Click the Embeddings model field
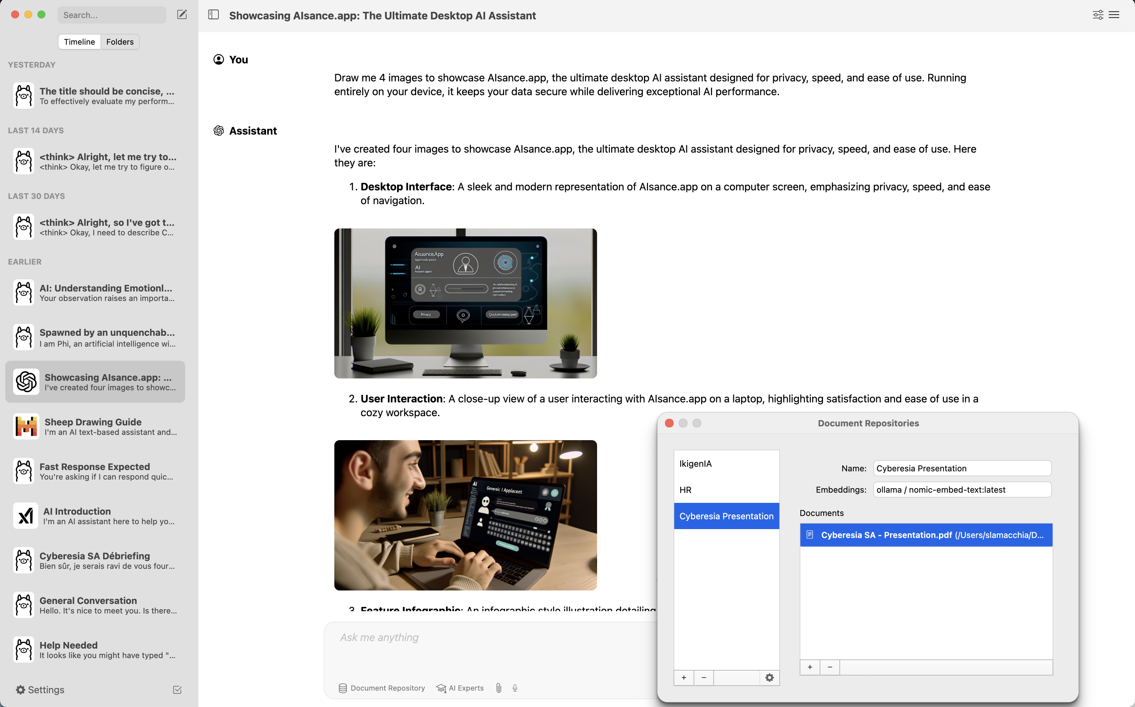The image size is (1135, 707). [962, 490]
